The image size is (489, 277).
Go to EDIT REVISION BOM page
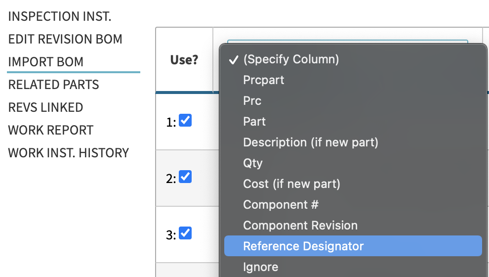65,39
